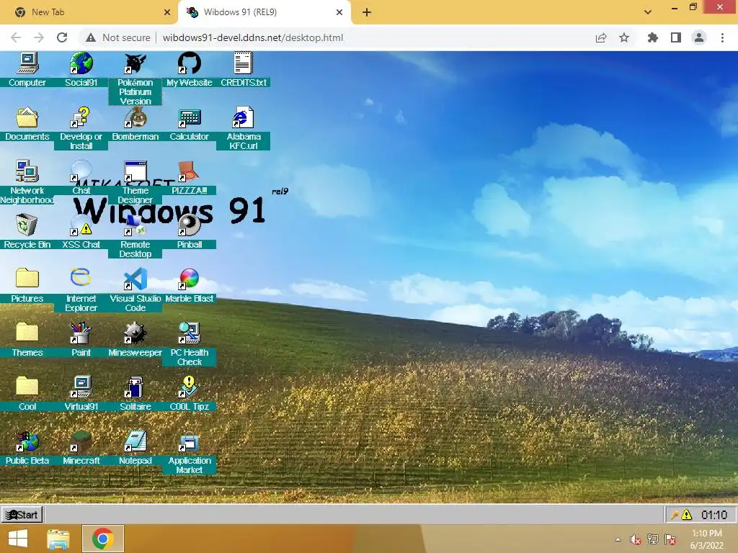This screenshot has width=738, height=553.
Task: Click the key icon in Wibdows 91 tray
Action: click(x=674, y=515)
